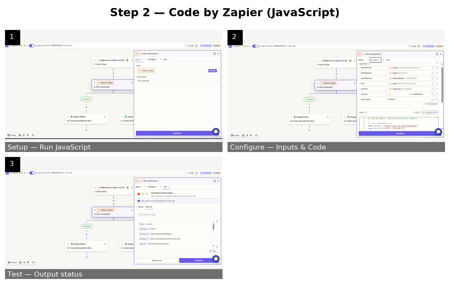
Task: In screenshot 2, click the Continue button
Action: click(x=400, y=134)
